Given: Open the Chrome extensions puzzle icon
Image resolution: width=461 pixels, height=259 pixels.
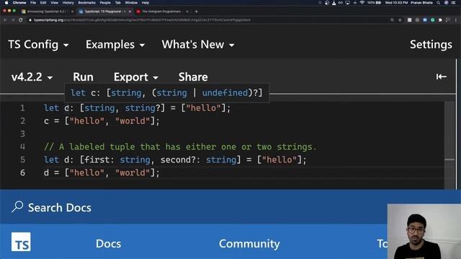Looking at the screenshot, I should click(x=440, y=20).
